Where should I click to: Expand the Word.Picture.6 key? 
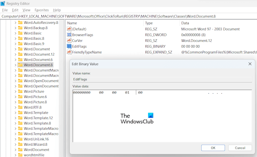[x=15, y=97]
